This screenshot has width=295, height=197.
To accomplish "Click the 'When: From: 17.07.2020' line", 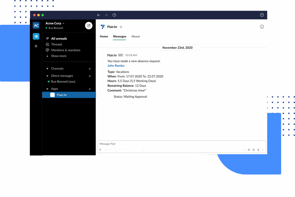I will (135, 76).
